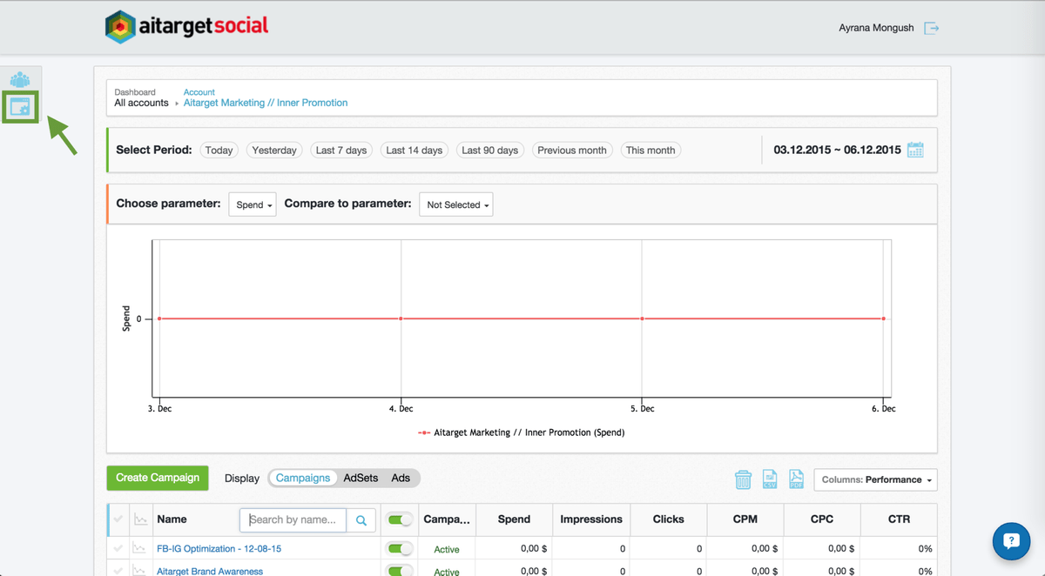Open the Spend parameter dropdown
1045x576 pixels.
tap(253, 204)
